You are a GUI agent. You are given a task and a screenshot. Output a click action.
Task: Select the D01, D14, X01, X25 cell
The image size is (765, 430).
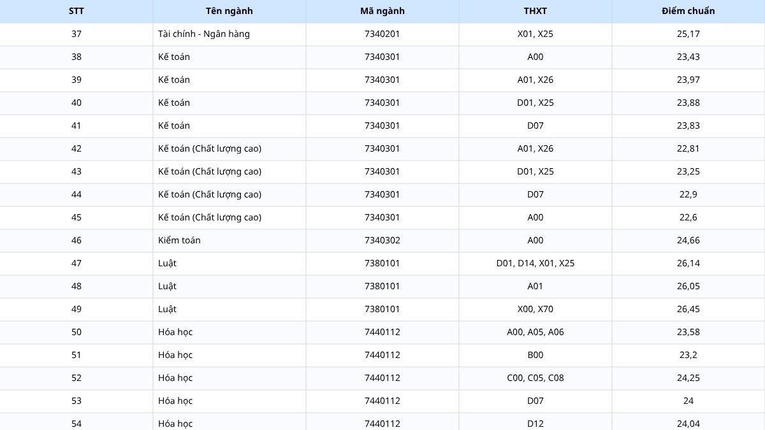coord(535,263)
